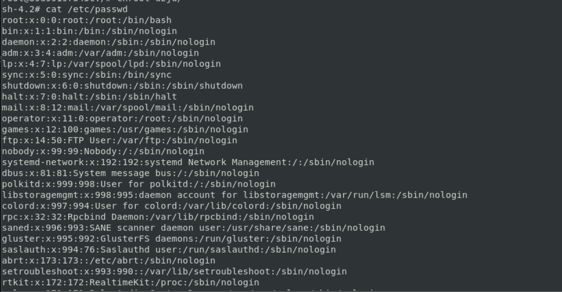Click the systemd Network Management line

tap(188, 162)
